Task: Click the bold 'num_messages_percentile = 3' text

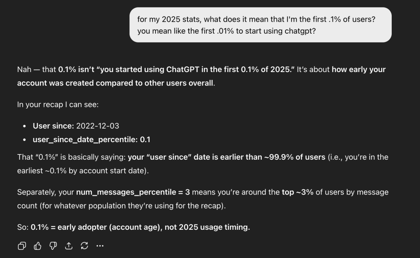Action: pyautogui.click(x=133, y=192)
